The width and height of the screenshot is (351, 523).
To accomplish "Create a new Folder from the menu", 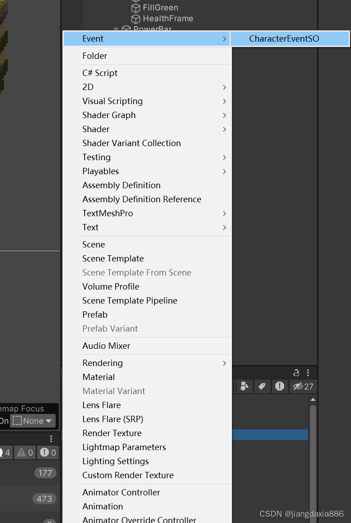I will 147,56.
